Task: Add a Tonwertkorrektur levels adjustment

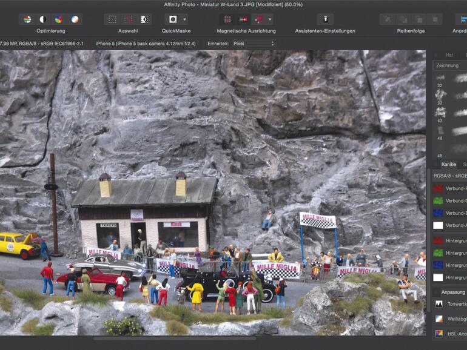Action: pos(450,304)
